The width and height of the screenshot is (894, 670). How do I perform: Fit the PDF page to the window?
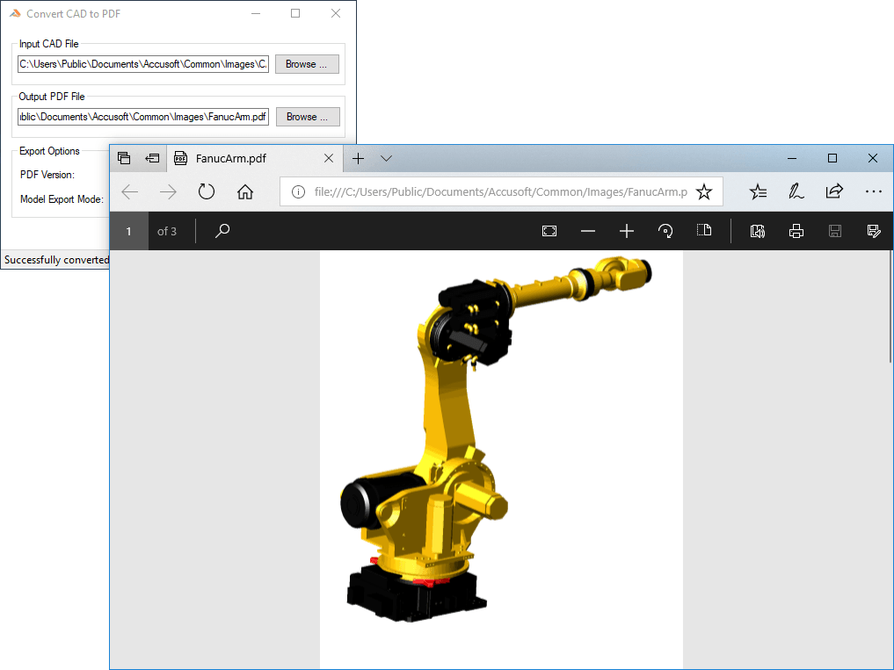point(549,231)
